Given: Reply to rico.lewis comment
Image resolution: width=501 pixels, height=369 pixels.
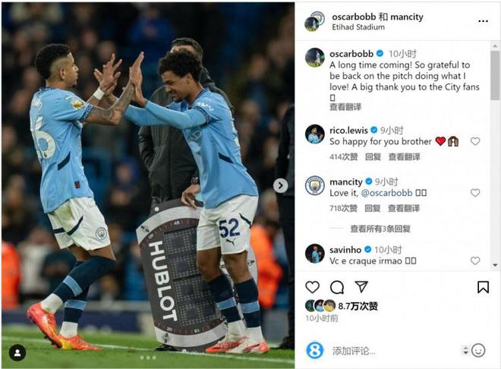Looking at the screenshot, I should click(x=373, y=157).
